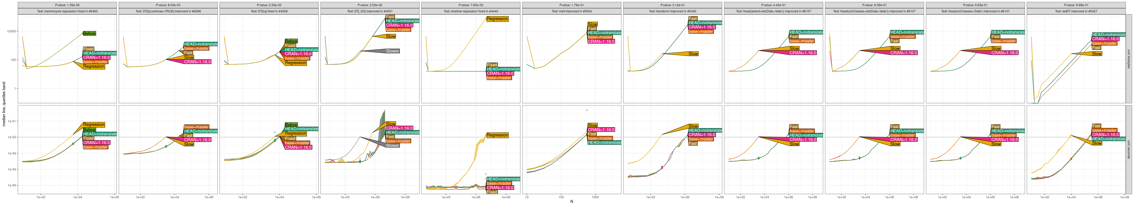Click the 'P.value: 1.79e-01' facet header
Viewport: 1134px width, 206px height.
tap(571, 5)
